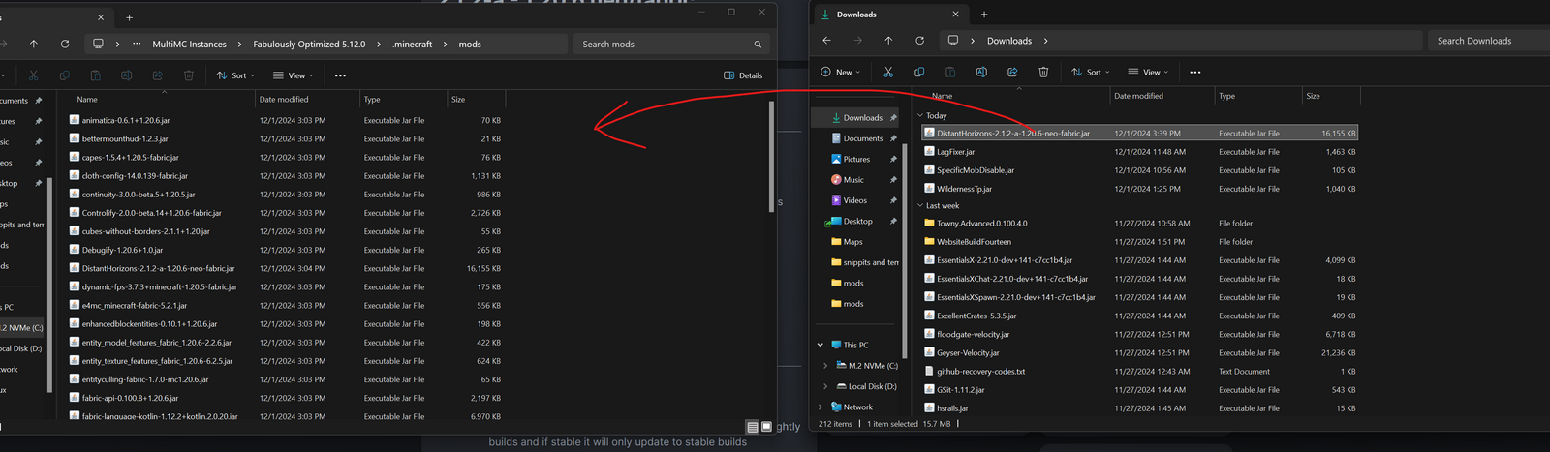
Task: Click Copy icon in mods window toolbar
Action: point(64,75)
